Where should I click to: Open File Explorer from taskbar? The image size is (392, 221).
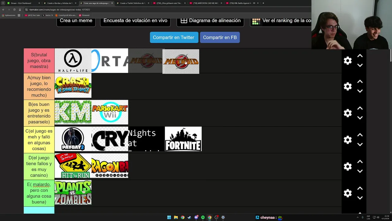(x=176, y=217)
